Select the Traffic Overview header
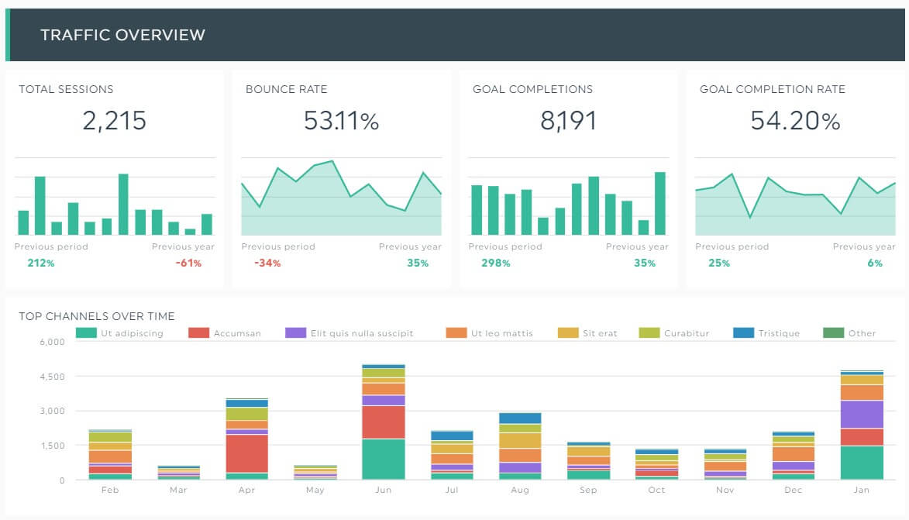Viewport: 909px width, 520px height. click(124, 34)
